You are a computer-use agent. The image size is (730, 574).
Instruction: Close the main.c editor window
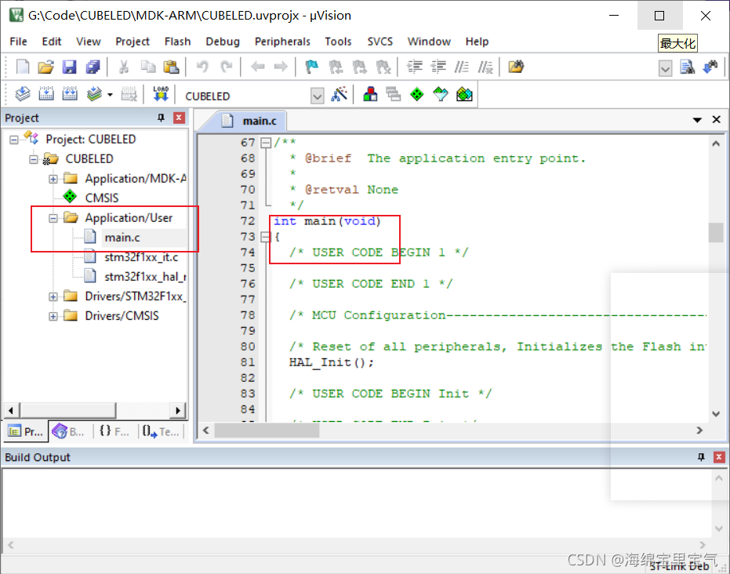pyautogui.click(x=717, y=120)
